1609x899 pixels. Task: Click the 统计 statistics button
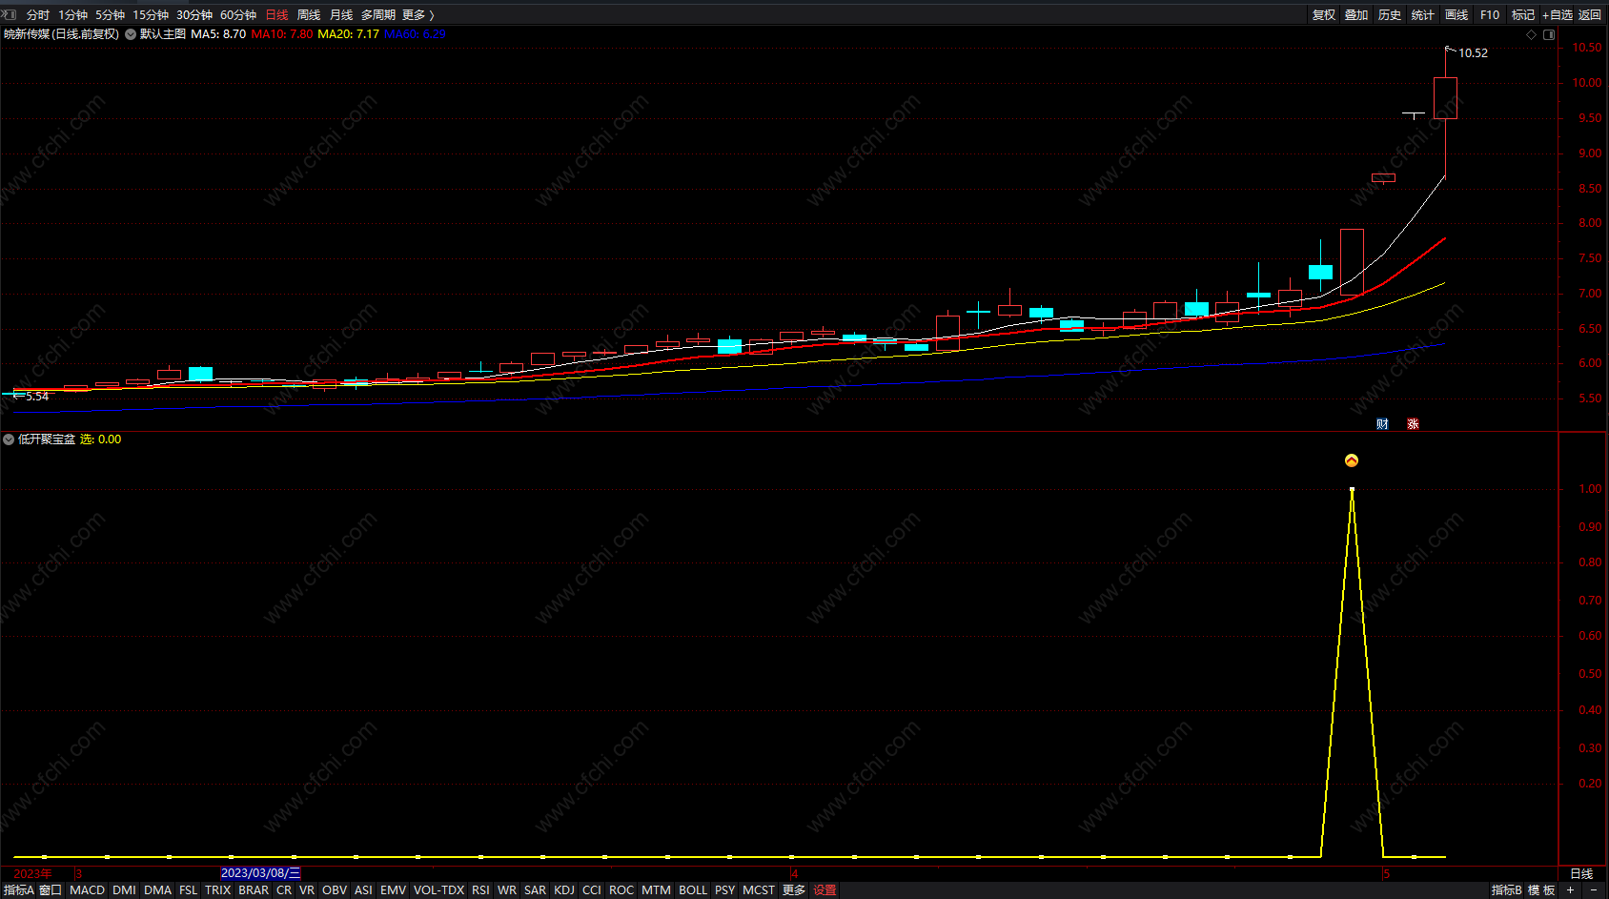pyautogui.click(x=1423, y=15)
